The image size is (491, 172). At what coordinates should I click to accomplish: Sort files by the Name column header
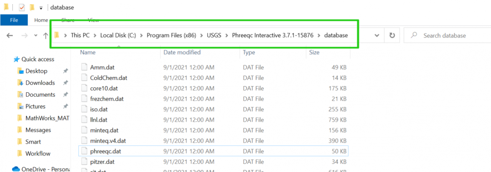[88, 52]
